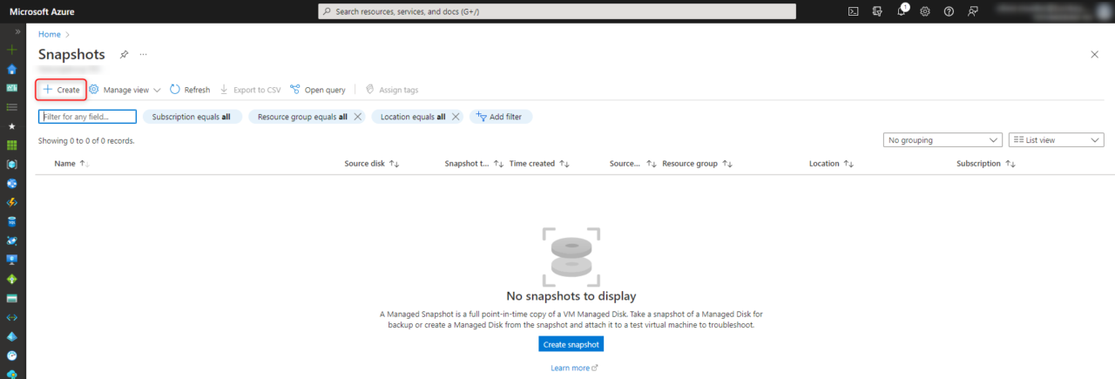Image resolution: width=1115 pixels, height=379 pixels.
Task: Open the Help question mark icon
Action: pyautogui.click(x=949, y=11)
